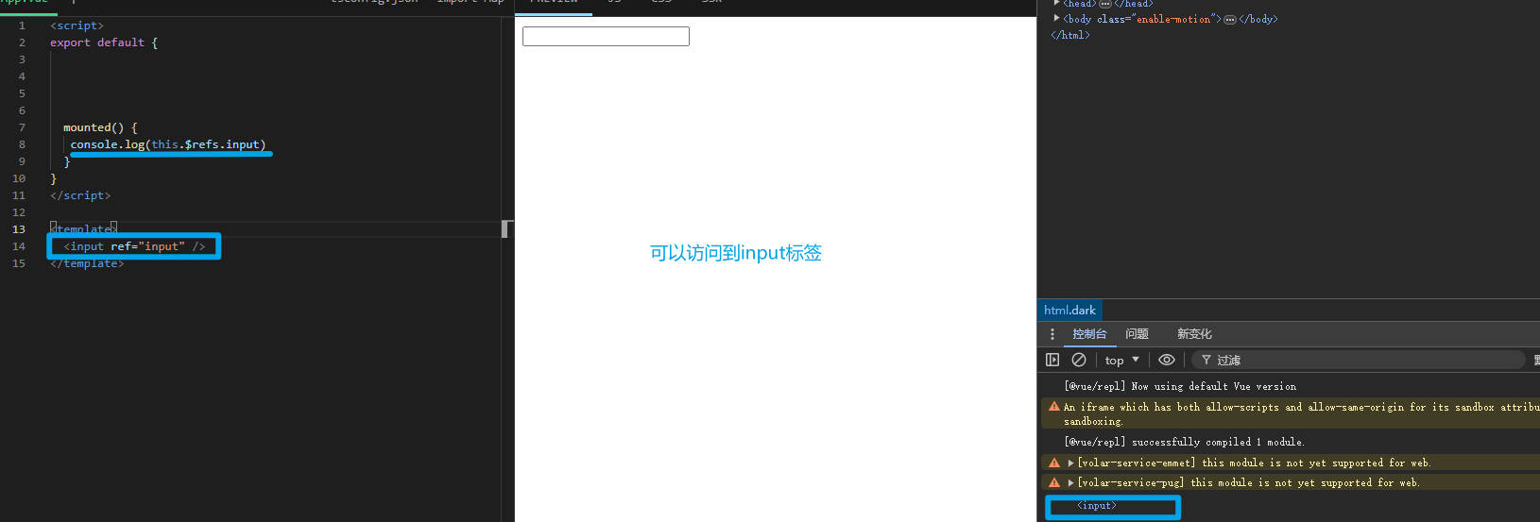This screenshot has width=1540, height=522.
Task: Switch to the 新变化 tab
Action: point(1194,334)
